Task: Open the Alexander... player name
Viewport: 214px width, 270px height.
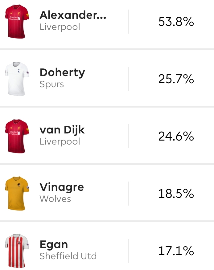Action: pyautogui.click(x=73, y=15)
